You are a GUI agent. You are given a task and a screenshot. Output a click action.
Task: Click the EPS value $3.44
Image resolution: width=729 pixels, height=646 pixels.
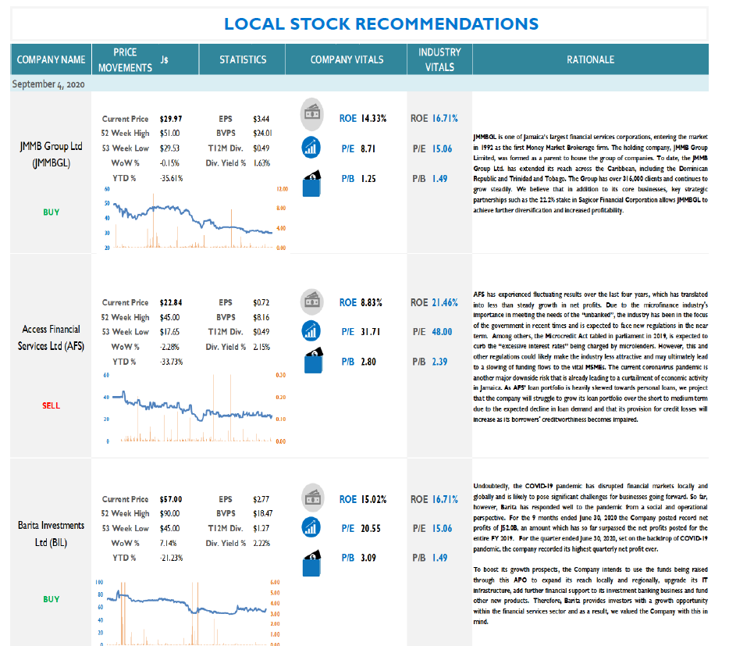[261, 119]
